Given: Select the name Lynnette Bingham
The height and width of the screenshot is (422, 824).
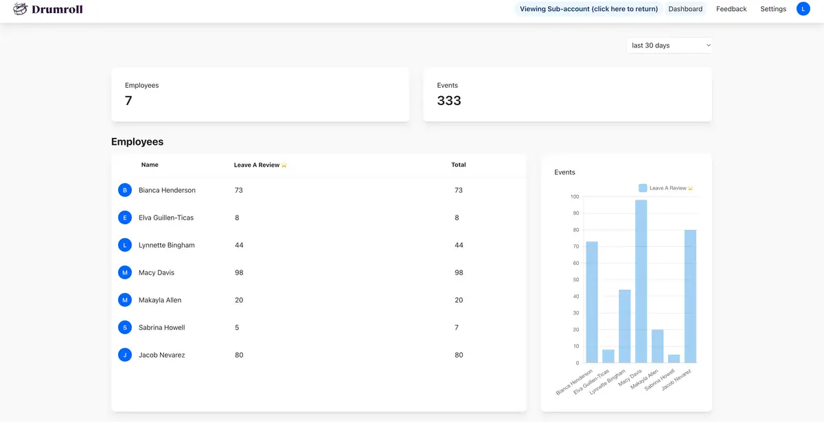Looking at the screenshot, I should tap(167, 245).
